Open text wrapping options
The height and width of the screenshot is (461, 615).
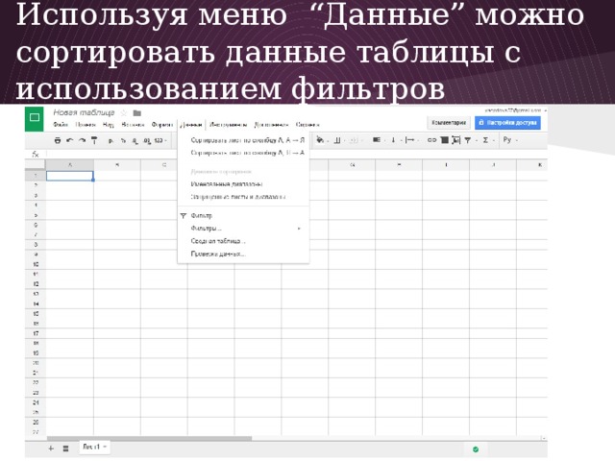tap(411, 140)
